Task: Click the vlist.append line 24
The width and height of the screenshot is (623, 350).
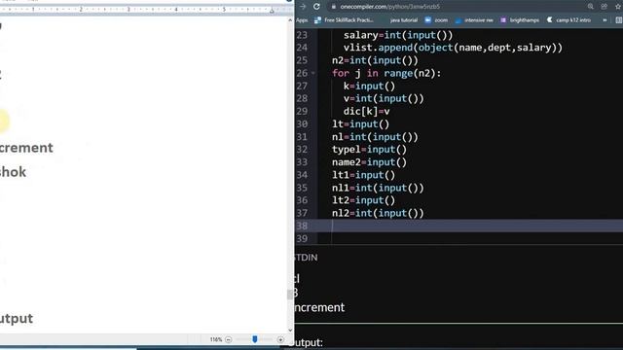Action: coord(453,48)
